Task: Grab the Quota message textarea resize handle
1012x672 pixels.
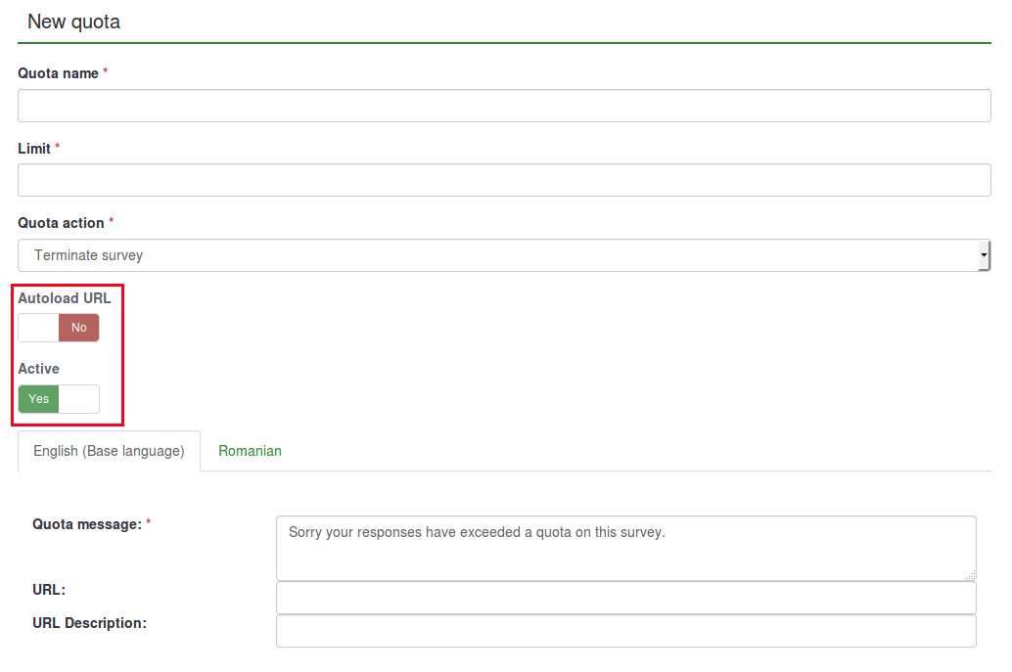Action: point(971,575)
